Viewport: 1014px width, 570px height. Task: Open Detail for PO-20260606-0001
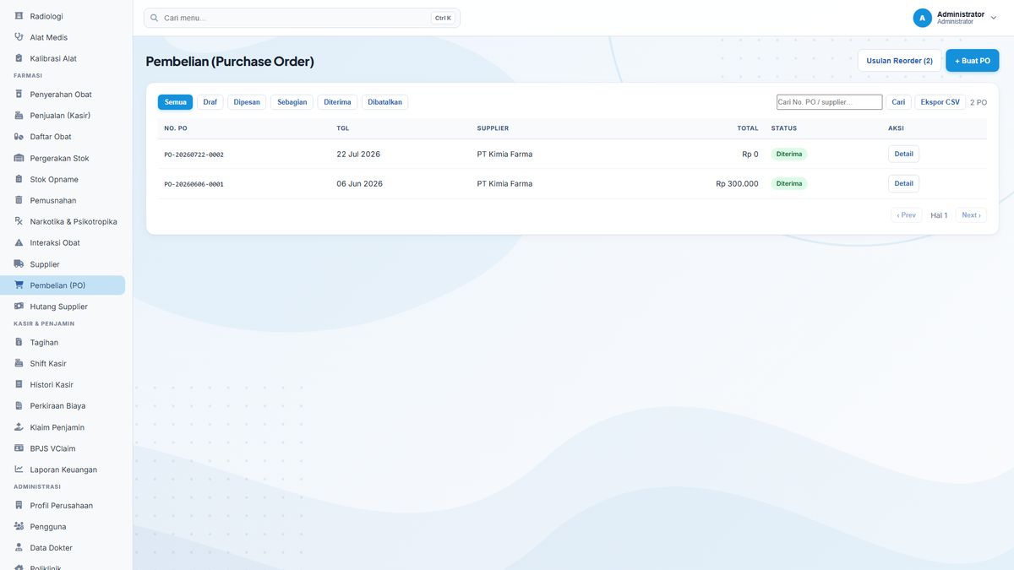904,183
